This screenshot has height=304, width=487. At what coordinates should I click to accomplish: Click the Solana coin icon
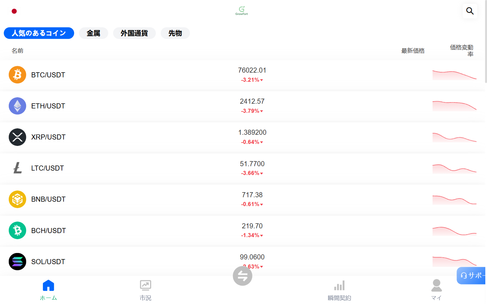17,261
